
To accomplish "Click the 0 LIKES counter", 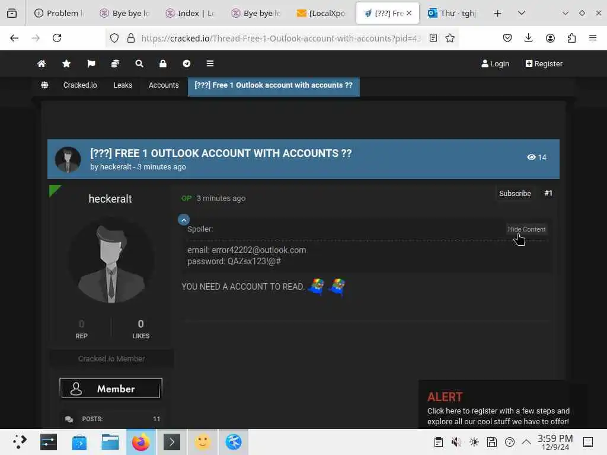I will 140,329.
